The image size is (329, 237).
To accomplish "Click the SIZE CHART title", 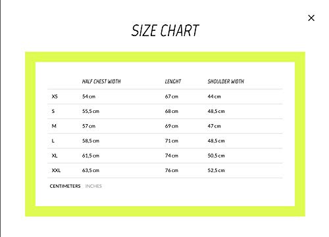I will click(165, 30).
